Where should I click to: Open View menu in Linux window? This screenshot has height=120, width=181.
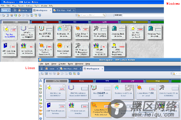point(54,64)
